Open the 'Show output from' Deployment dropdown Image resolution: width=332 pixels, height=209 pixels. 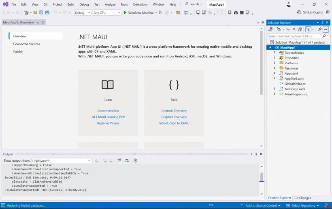coord(61,160)
